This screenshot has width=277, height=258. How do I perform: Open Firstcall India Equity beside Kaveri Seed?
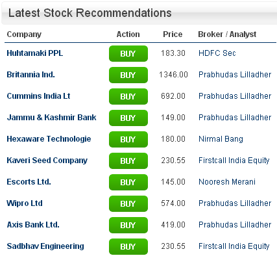coord(234,161)
